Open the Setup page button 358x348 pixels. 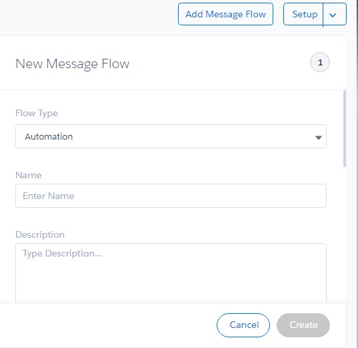point(303,14)
